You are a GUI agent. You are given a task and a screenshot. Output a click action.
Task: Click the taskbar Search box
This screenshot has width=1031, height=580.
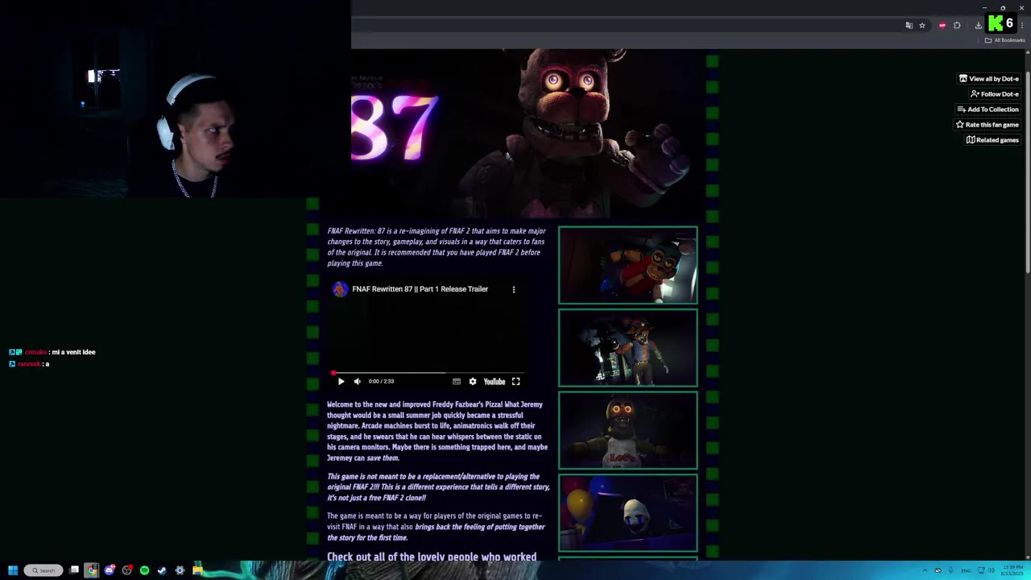click(43, 570)
